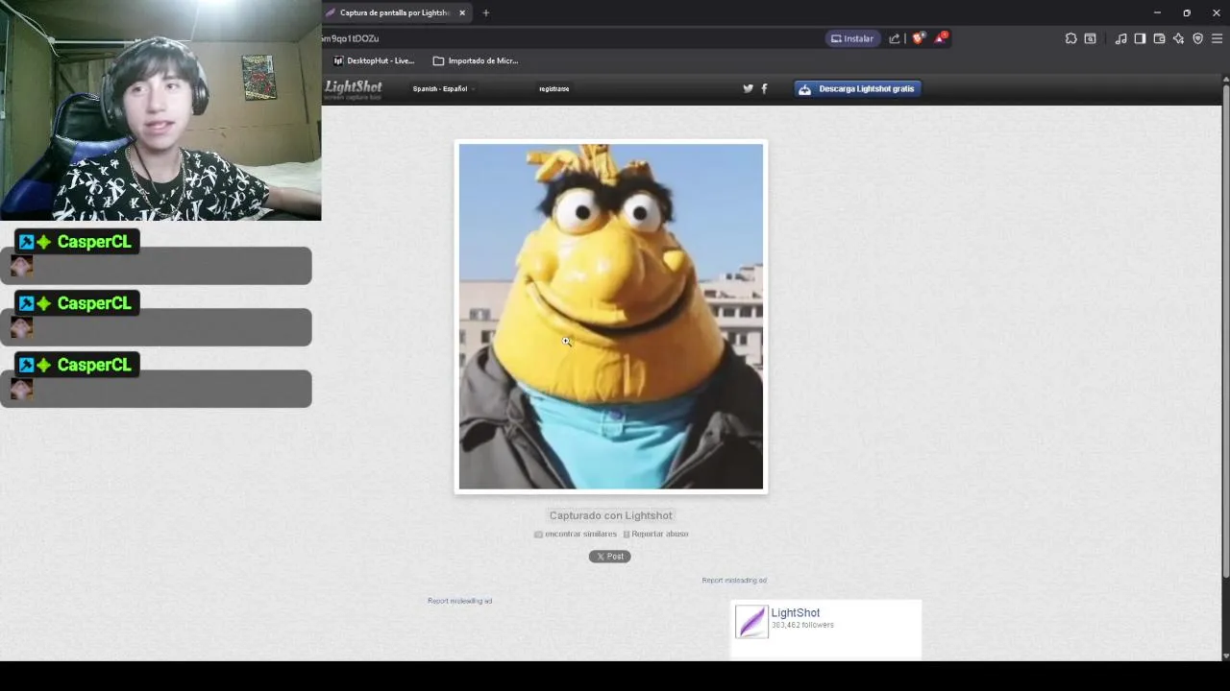Click the yellow puppet screenshot image
This screenshot has height=691, width=1230.
coord(611,317)
